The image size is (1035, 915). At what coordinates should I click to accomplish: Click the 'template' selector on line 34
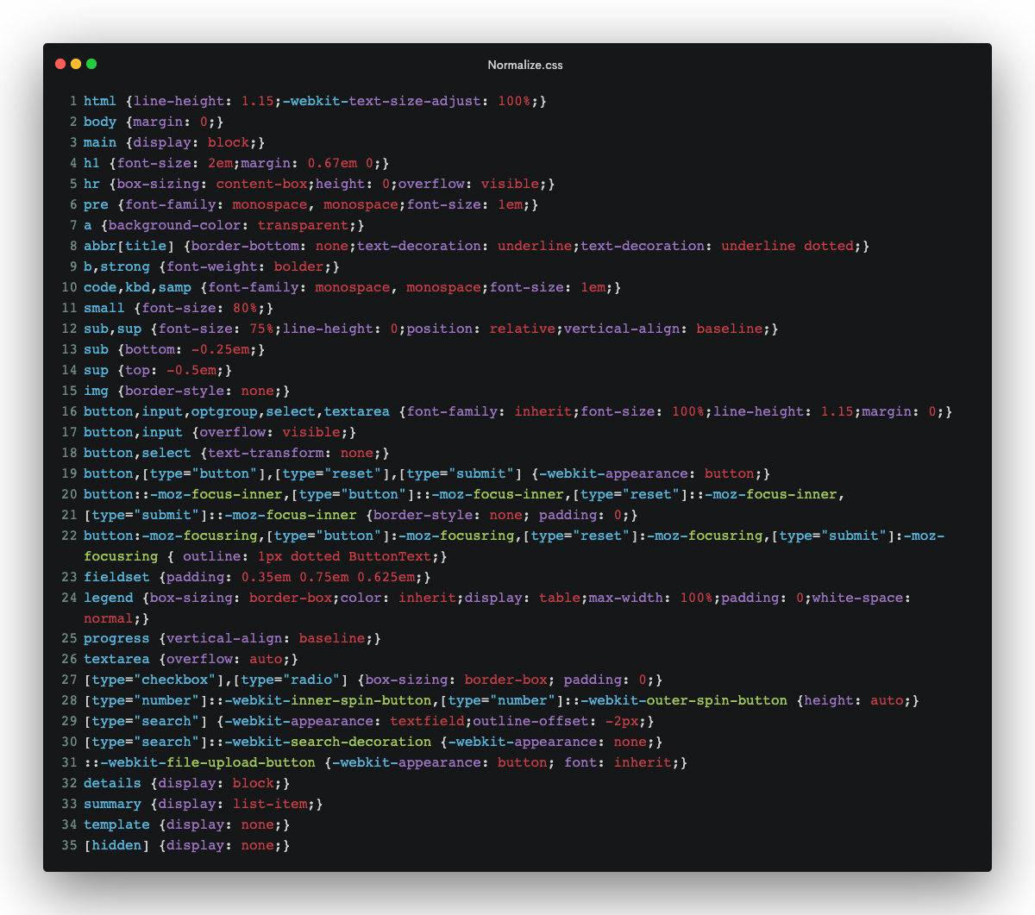click(116, 824)
